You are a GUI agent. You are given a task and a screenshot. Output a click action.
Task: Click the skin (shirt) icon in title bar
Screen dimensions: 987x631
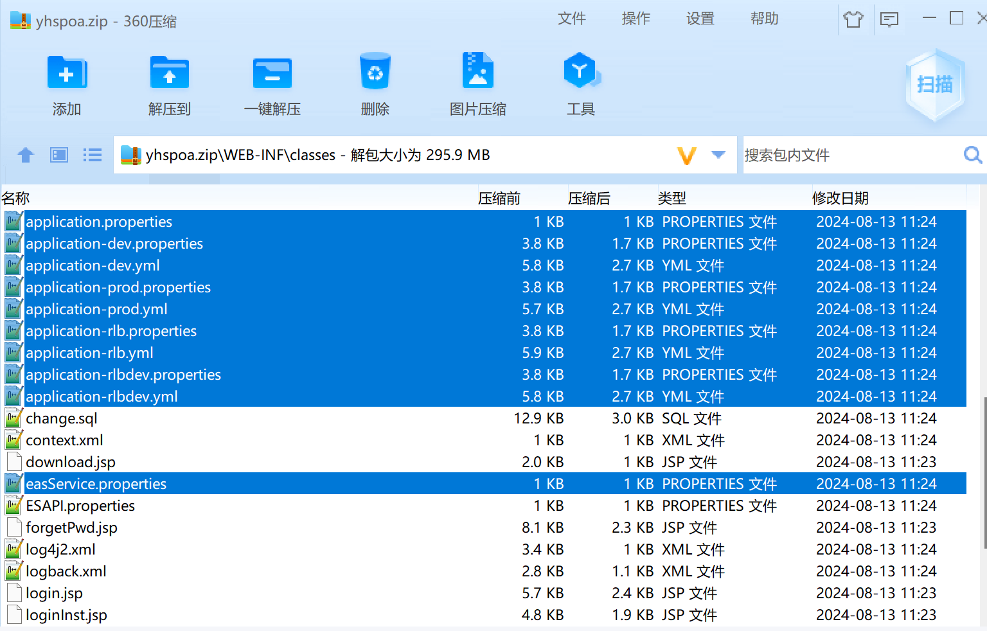click(x=853, y=19)
